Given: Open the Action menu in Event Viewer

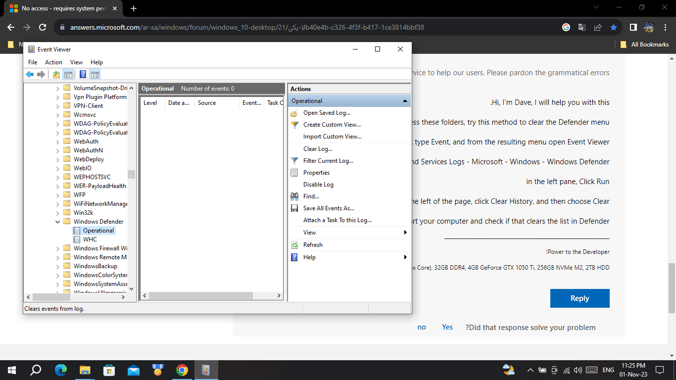Looking at the screenshot, I should (x=53, y=62).
